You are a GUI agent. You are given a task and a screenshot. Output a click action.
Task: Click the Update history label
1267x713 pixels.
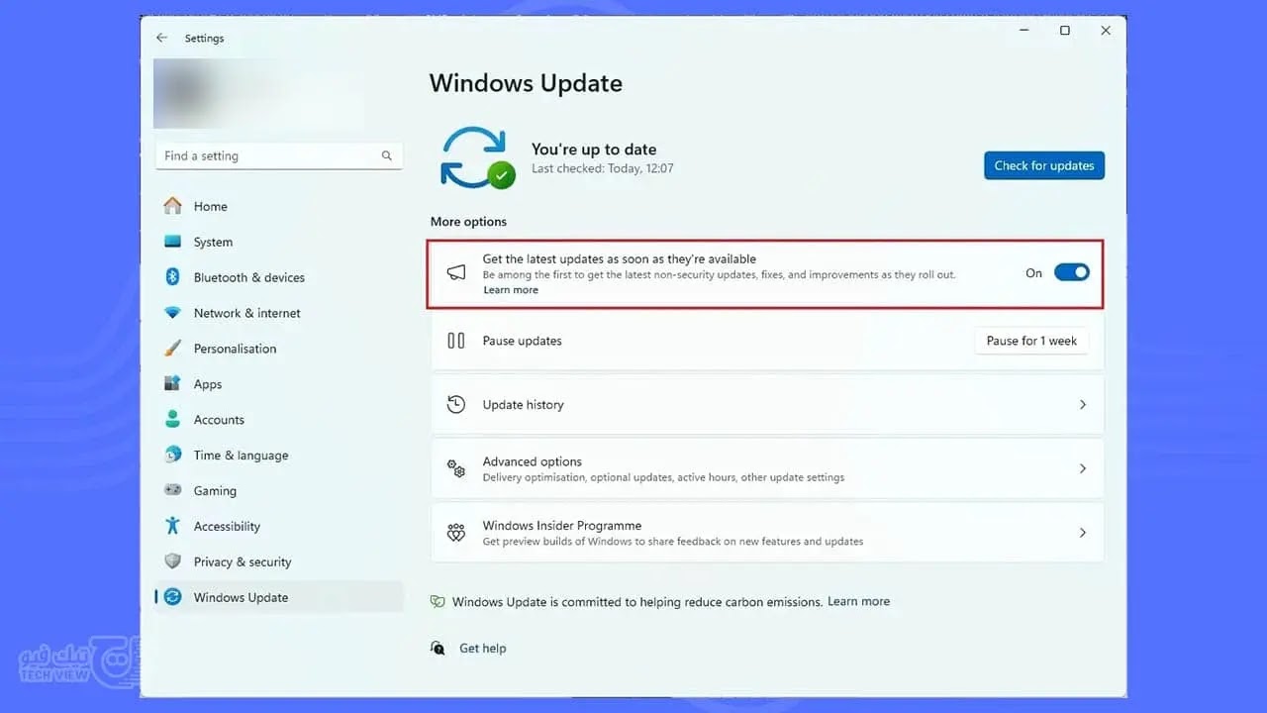523,405
